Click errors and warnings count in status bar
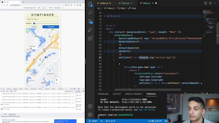The height and width of the screenshot is (123, 219). (110, 121)
